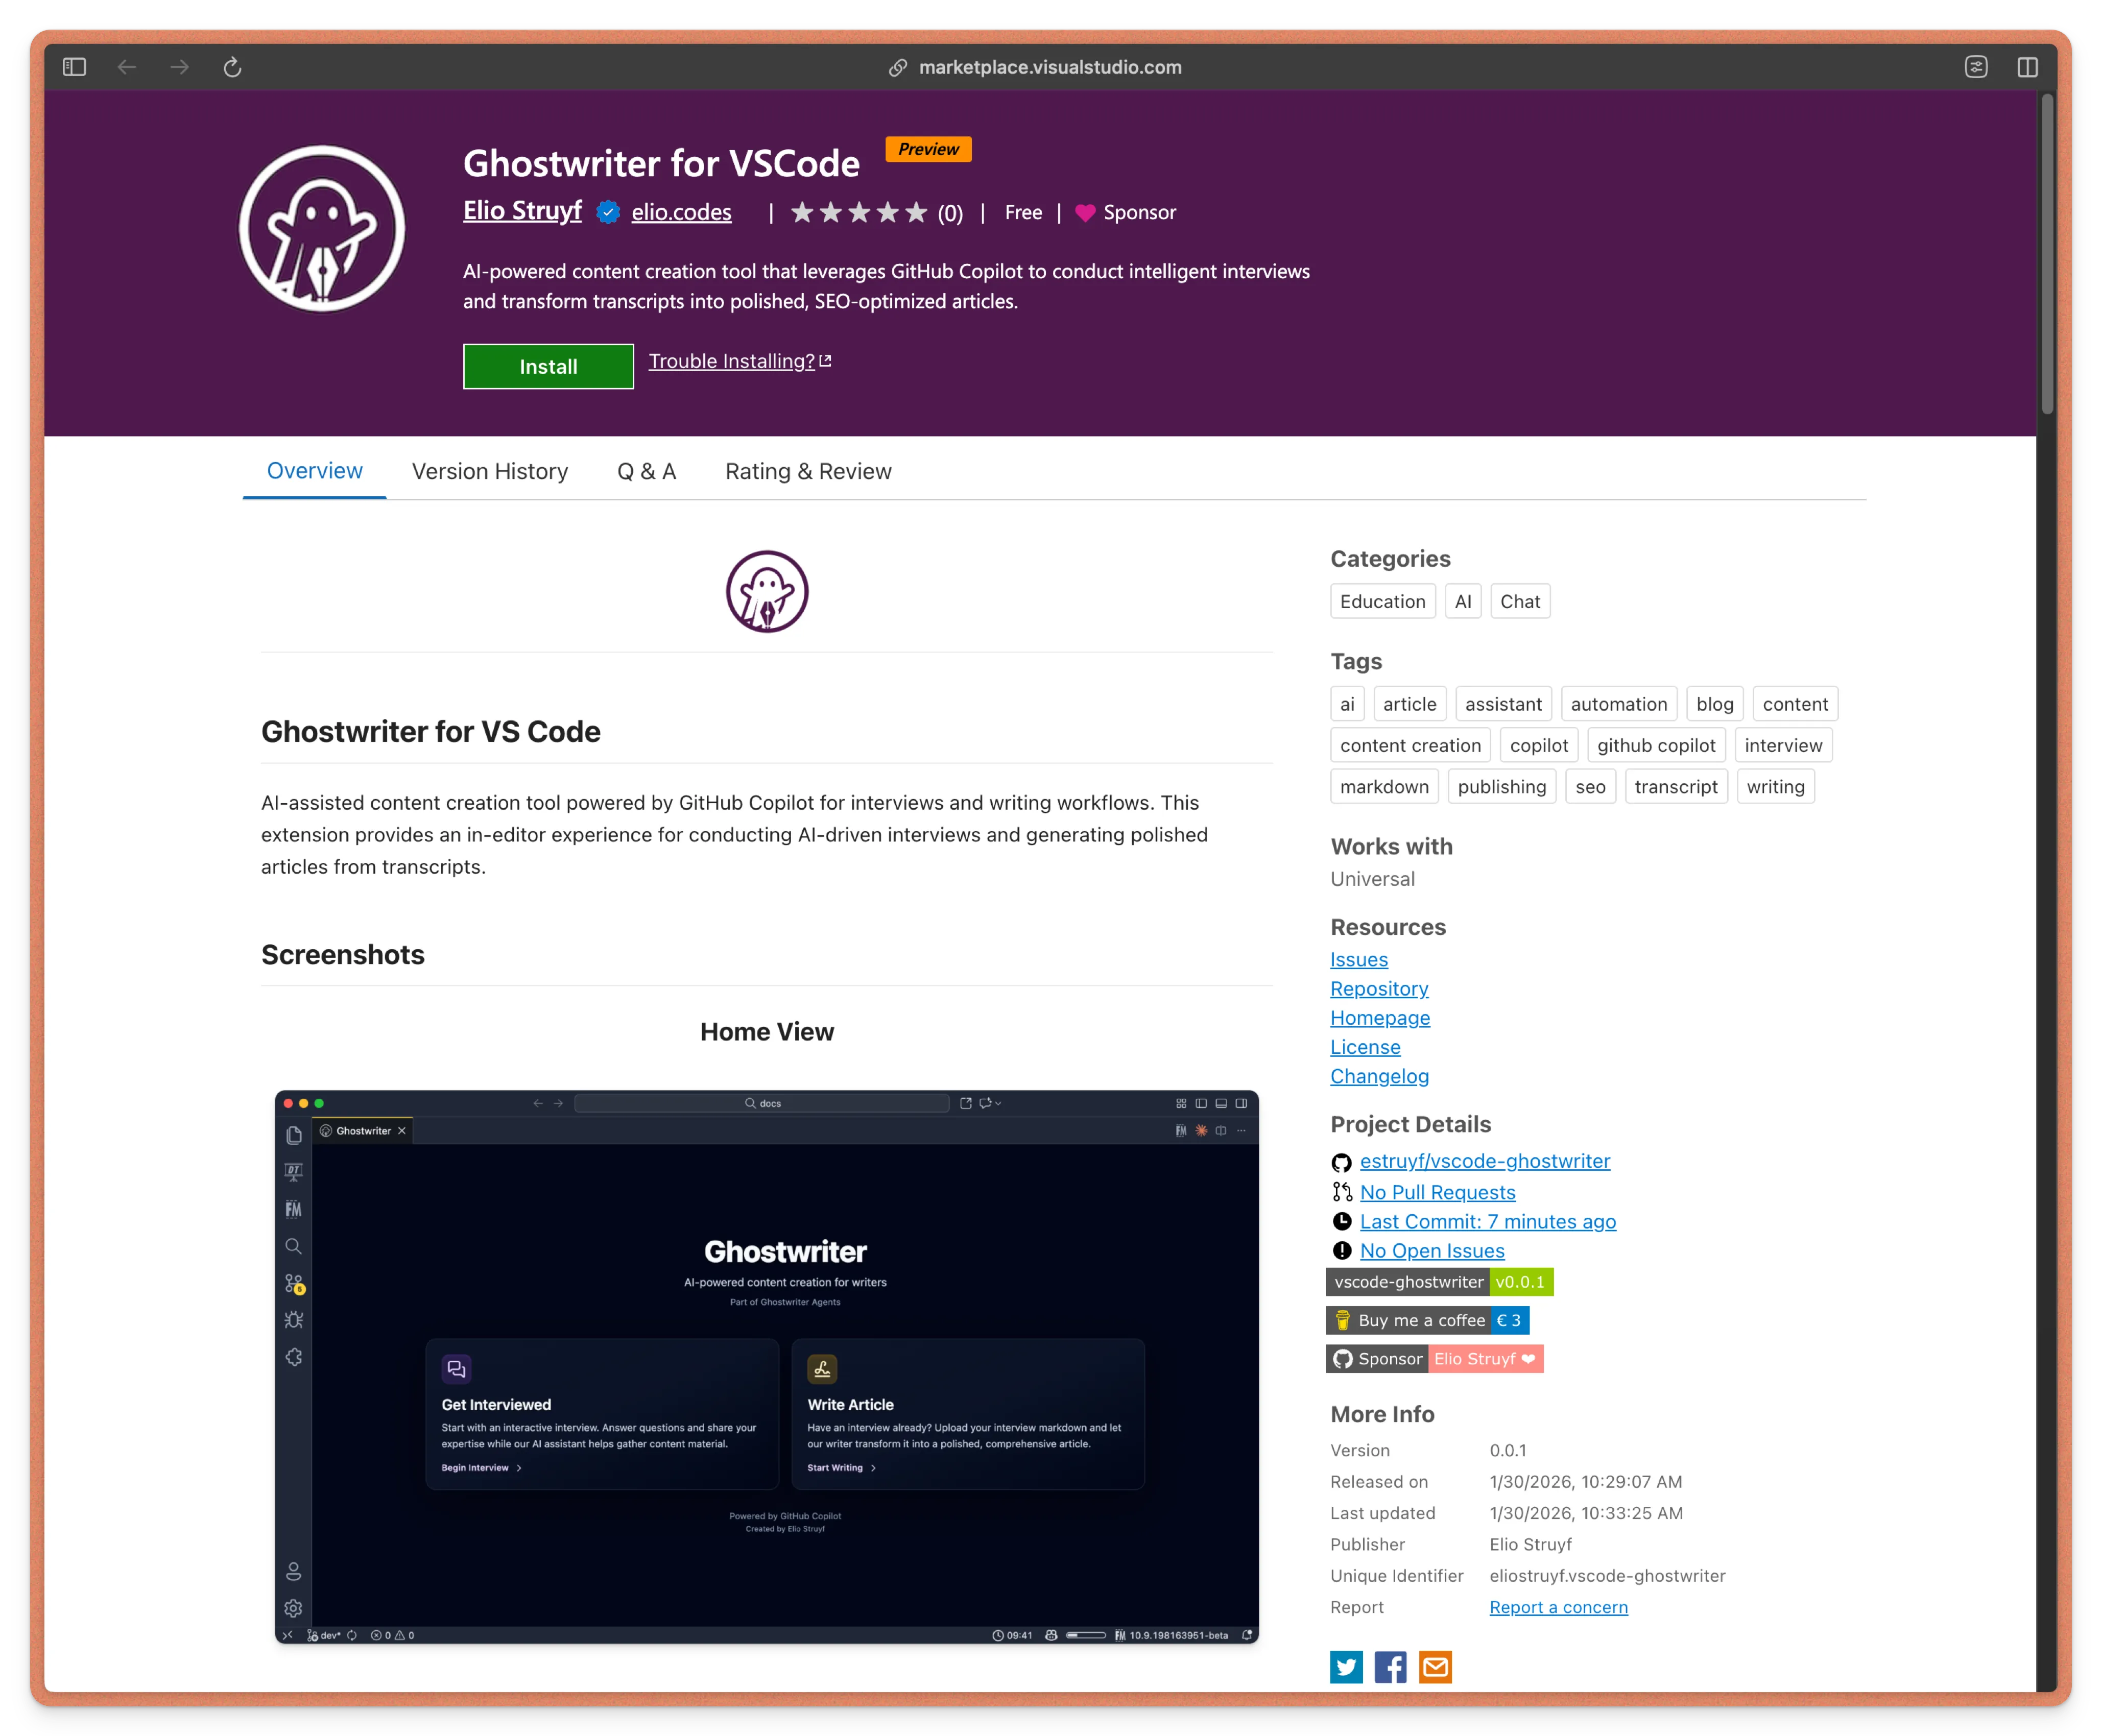Select the github copilot tag
The width and height of the screenshot is (2102, 1736).
pos(1656,745)
